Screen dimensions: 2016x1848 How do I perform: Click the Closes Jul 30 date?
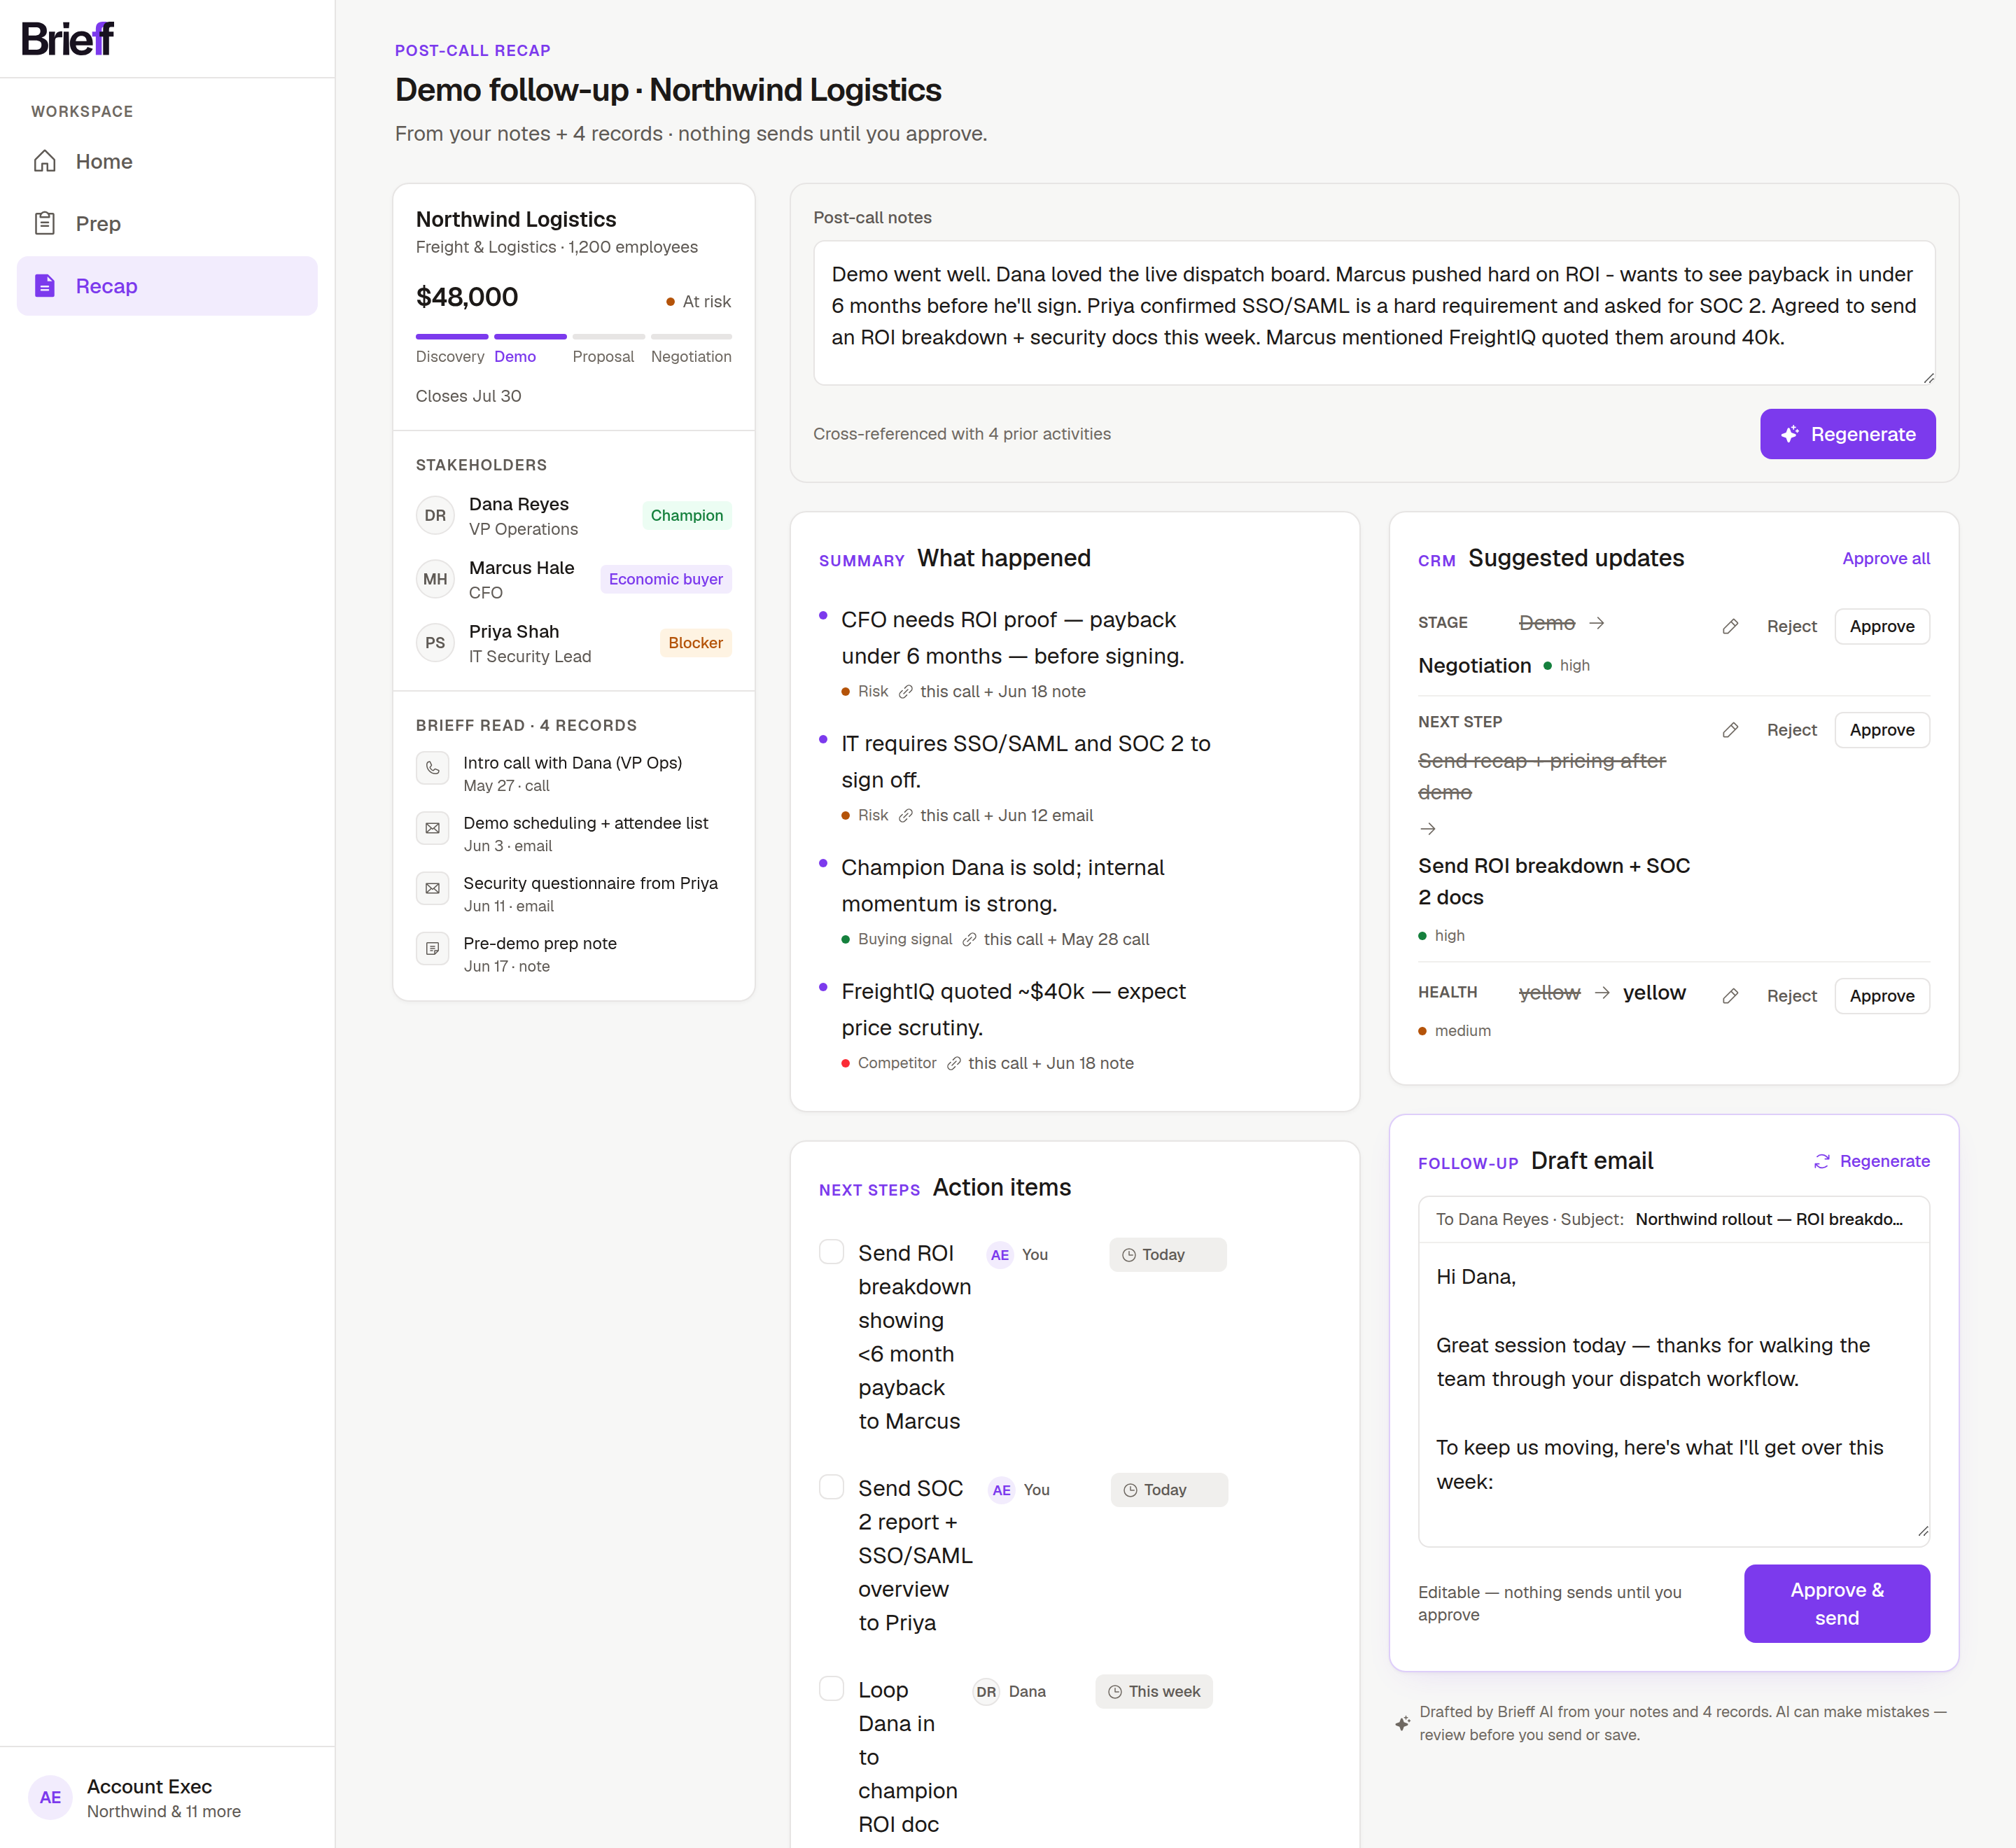coord(468,396)
